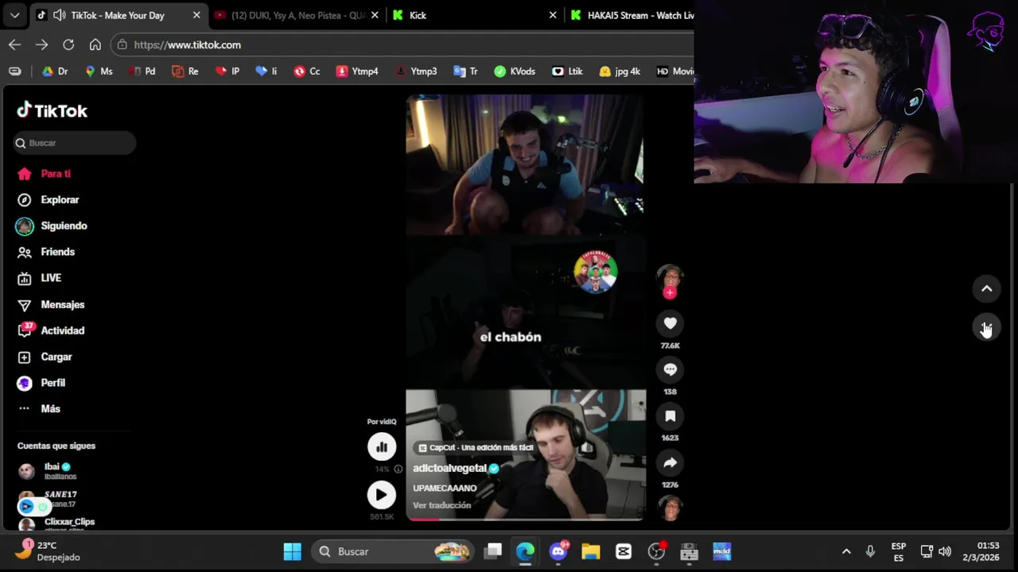Click the browser home button
Screen dimensions: 1018x572
tap(95, 44)
